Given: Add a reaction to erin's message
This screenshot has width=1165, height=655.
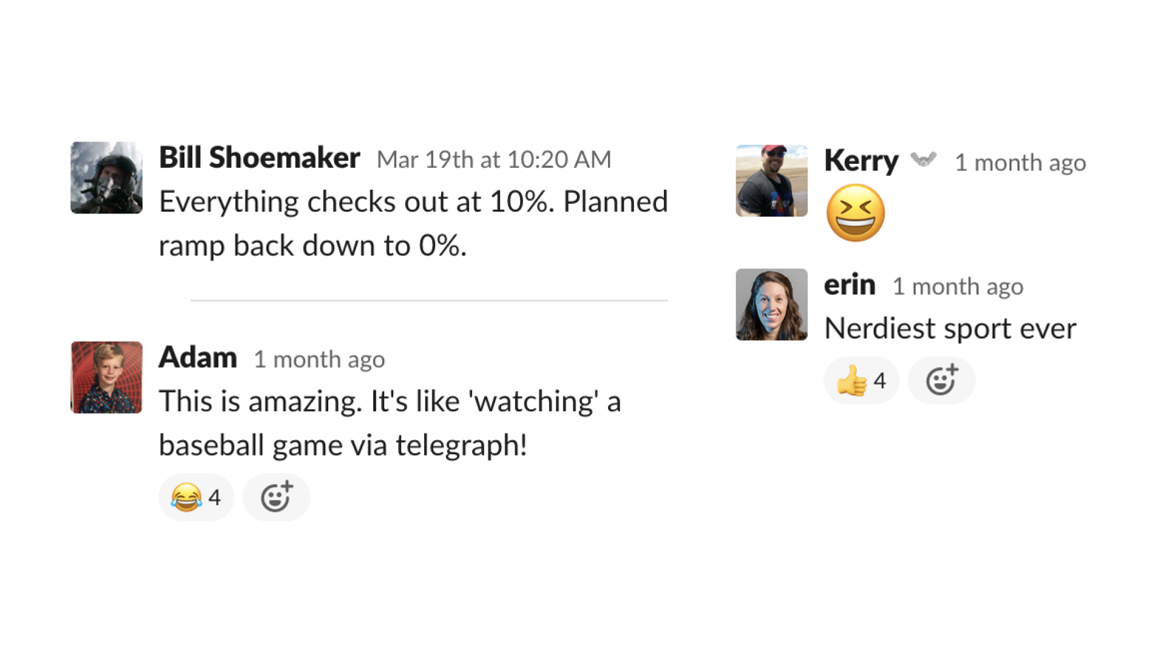Looking at the screenshot, I should pos(941,381).
